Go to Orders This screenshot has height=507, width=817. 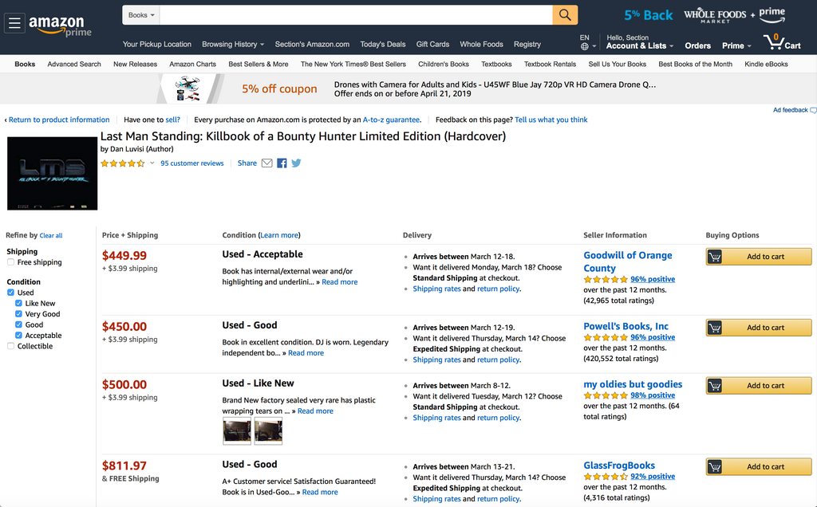coord(697,45)
